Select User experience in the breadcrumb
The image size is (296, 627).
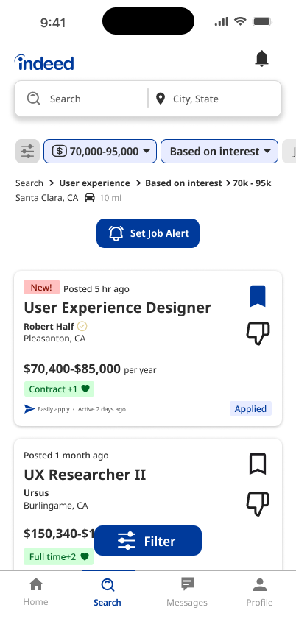click(94, 183)
